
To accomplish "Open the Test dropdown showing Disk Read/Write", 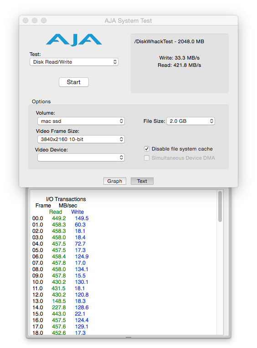I will tap(74, 62).
